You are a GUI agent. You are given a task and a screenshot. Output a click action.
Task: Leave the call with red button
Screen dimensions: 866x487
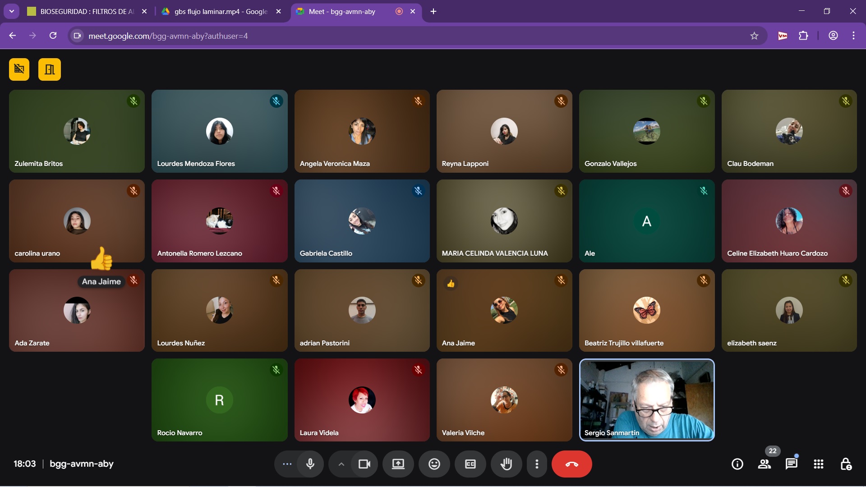571,464
